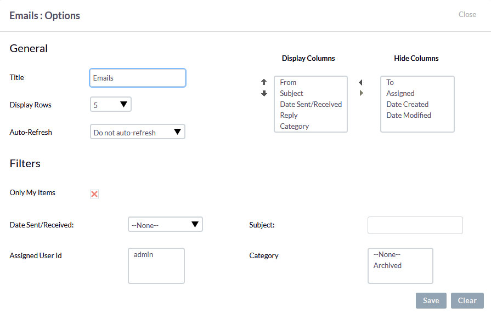The width and height of the screenshot is (491, 319).
Task: Click the Save button
Action: (431, 300)
